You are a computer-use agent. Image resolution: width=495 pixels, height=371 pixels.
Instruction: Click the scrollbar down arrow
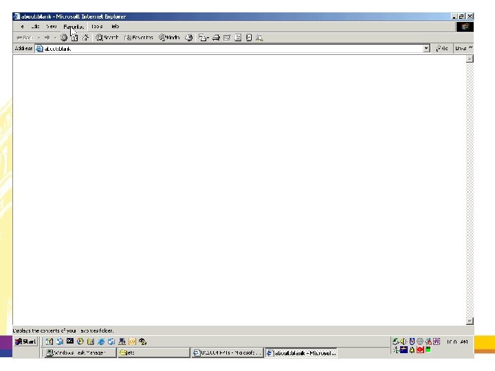point(470,321)
